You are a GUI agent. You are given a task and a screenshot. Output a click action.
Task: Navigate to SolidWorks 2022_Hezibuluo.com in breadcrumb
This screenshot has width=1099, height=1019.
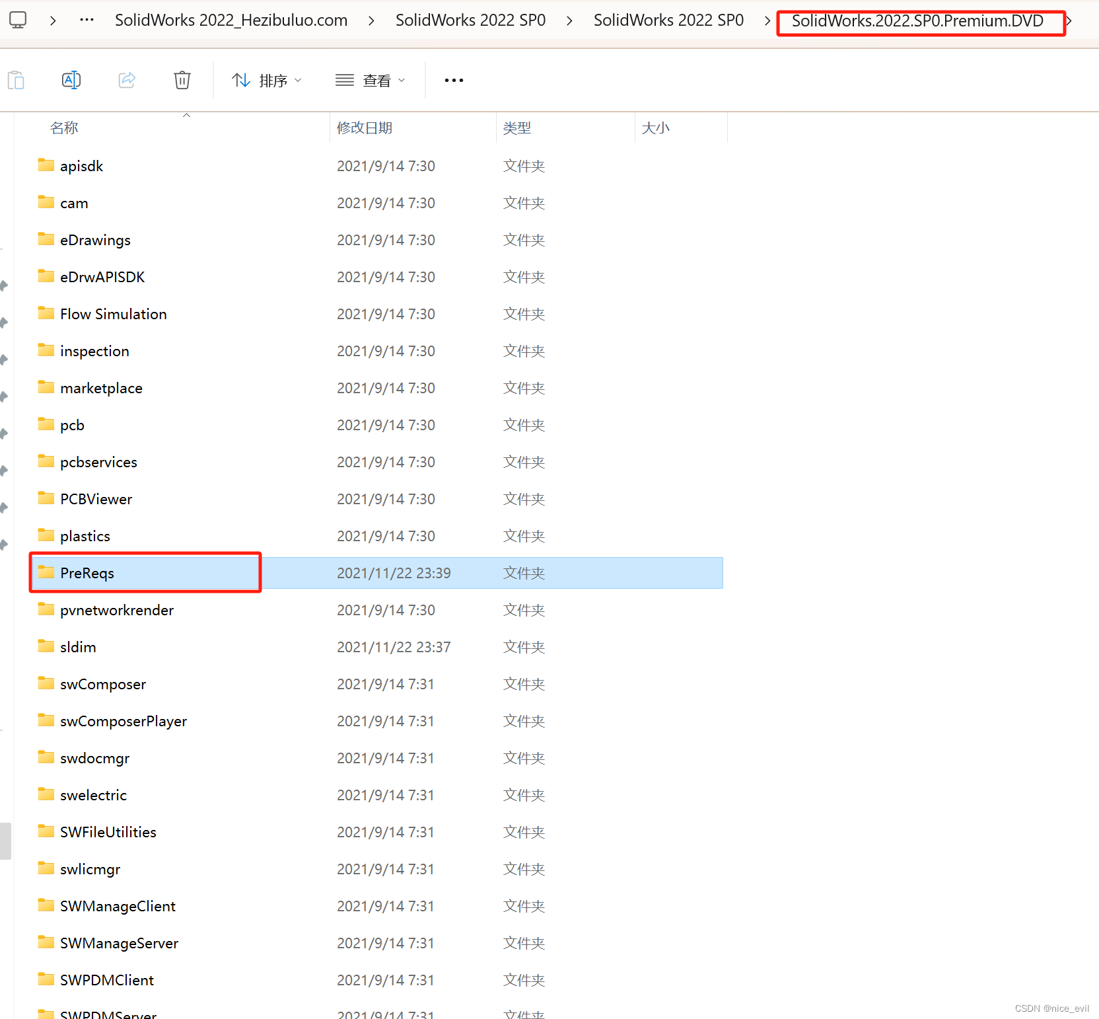[x=231, y=20]
